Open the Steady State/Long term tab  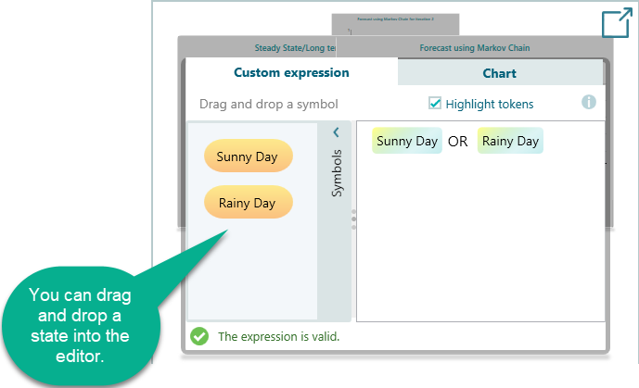click(294, 47)
